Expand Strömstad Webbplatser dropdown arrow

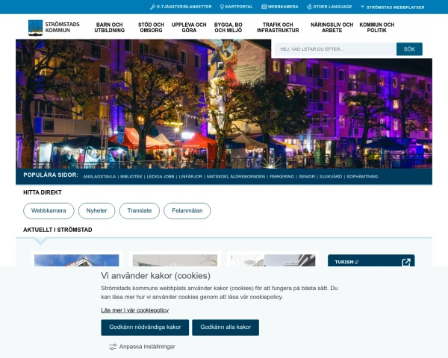click(x=362, y=7)
